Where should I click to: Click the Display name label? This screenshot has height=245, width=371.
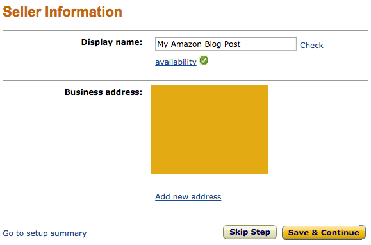(111, 42)
